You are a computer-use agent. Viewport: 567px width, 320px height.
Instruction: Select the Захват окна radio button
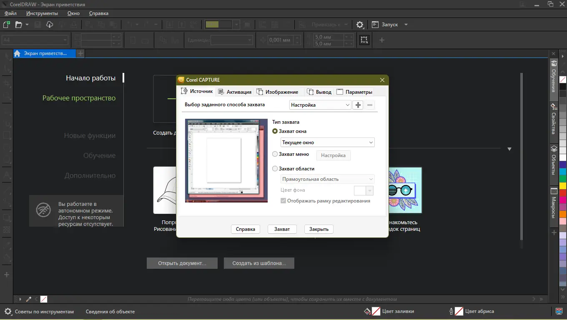point(275,131)
